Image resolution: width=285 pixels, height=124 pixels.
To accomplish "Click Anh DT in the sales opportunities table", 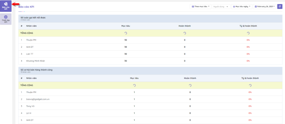I will point(30,120).
